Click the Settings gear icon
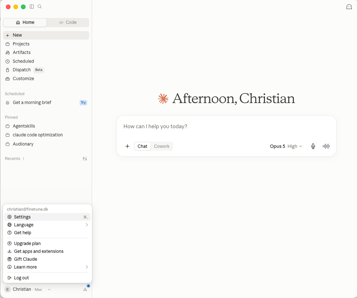 (x=9, y=217)
